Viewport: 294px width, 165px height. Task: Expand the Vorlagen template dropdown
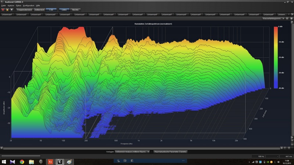tap(132, 151)
